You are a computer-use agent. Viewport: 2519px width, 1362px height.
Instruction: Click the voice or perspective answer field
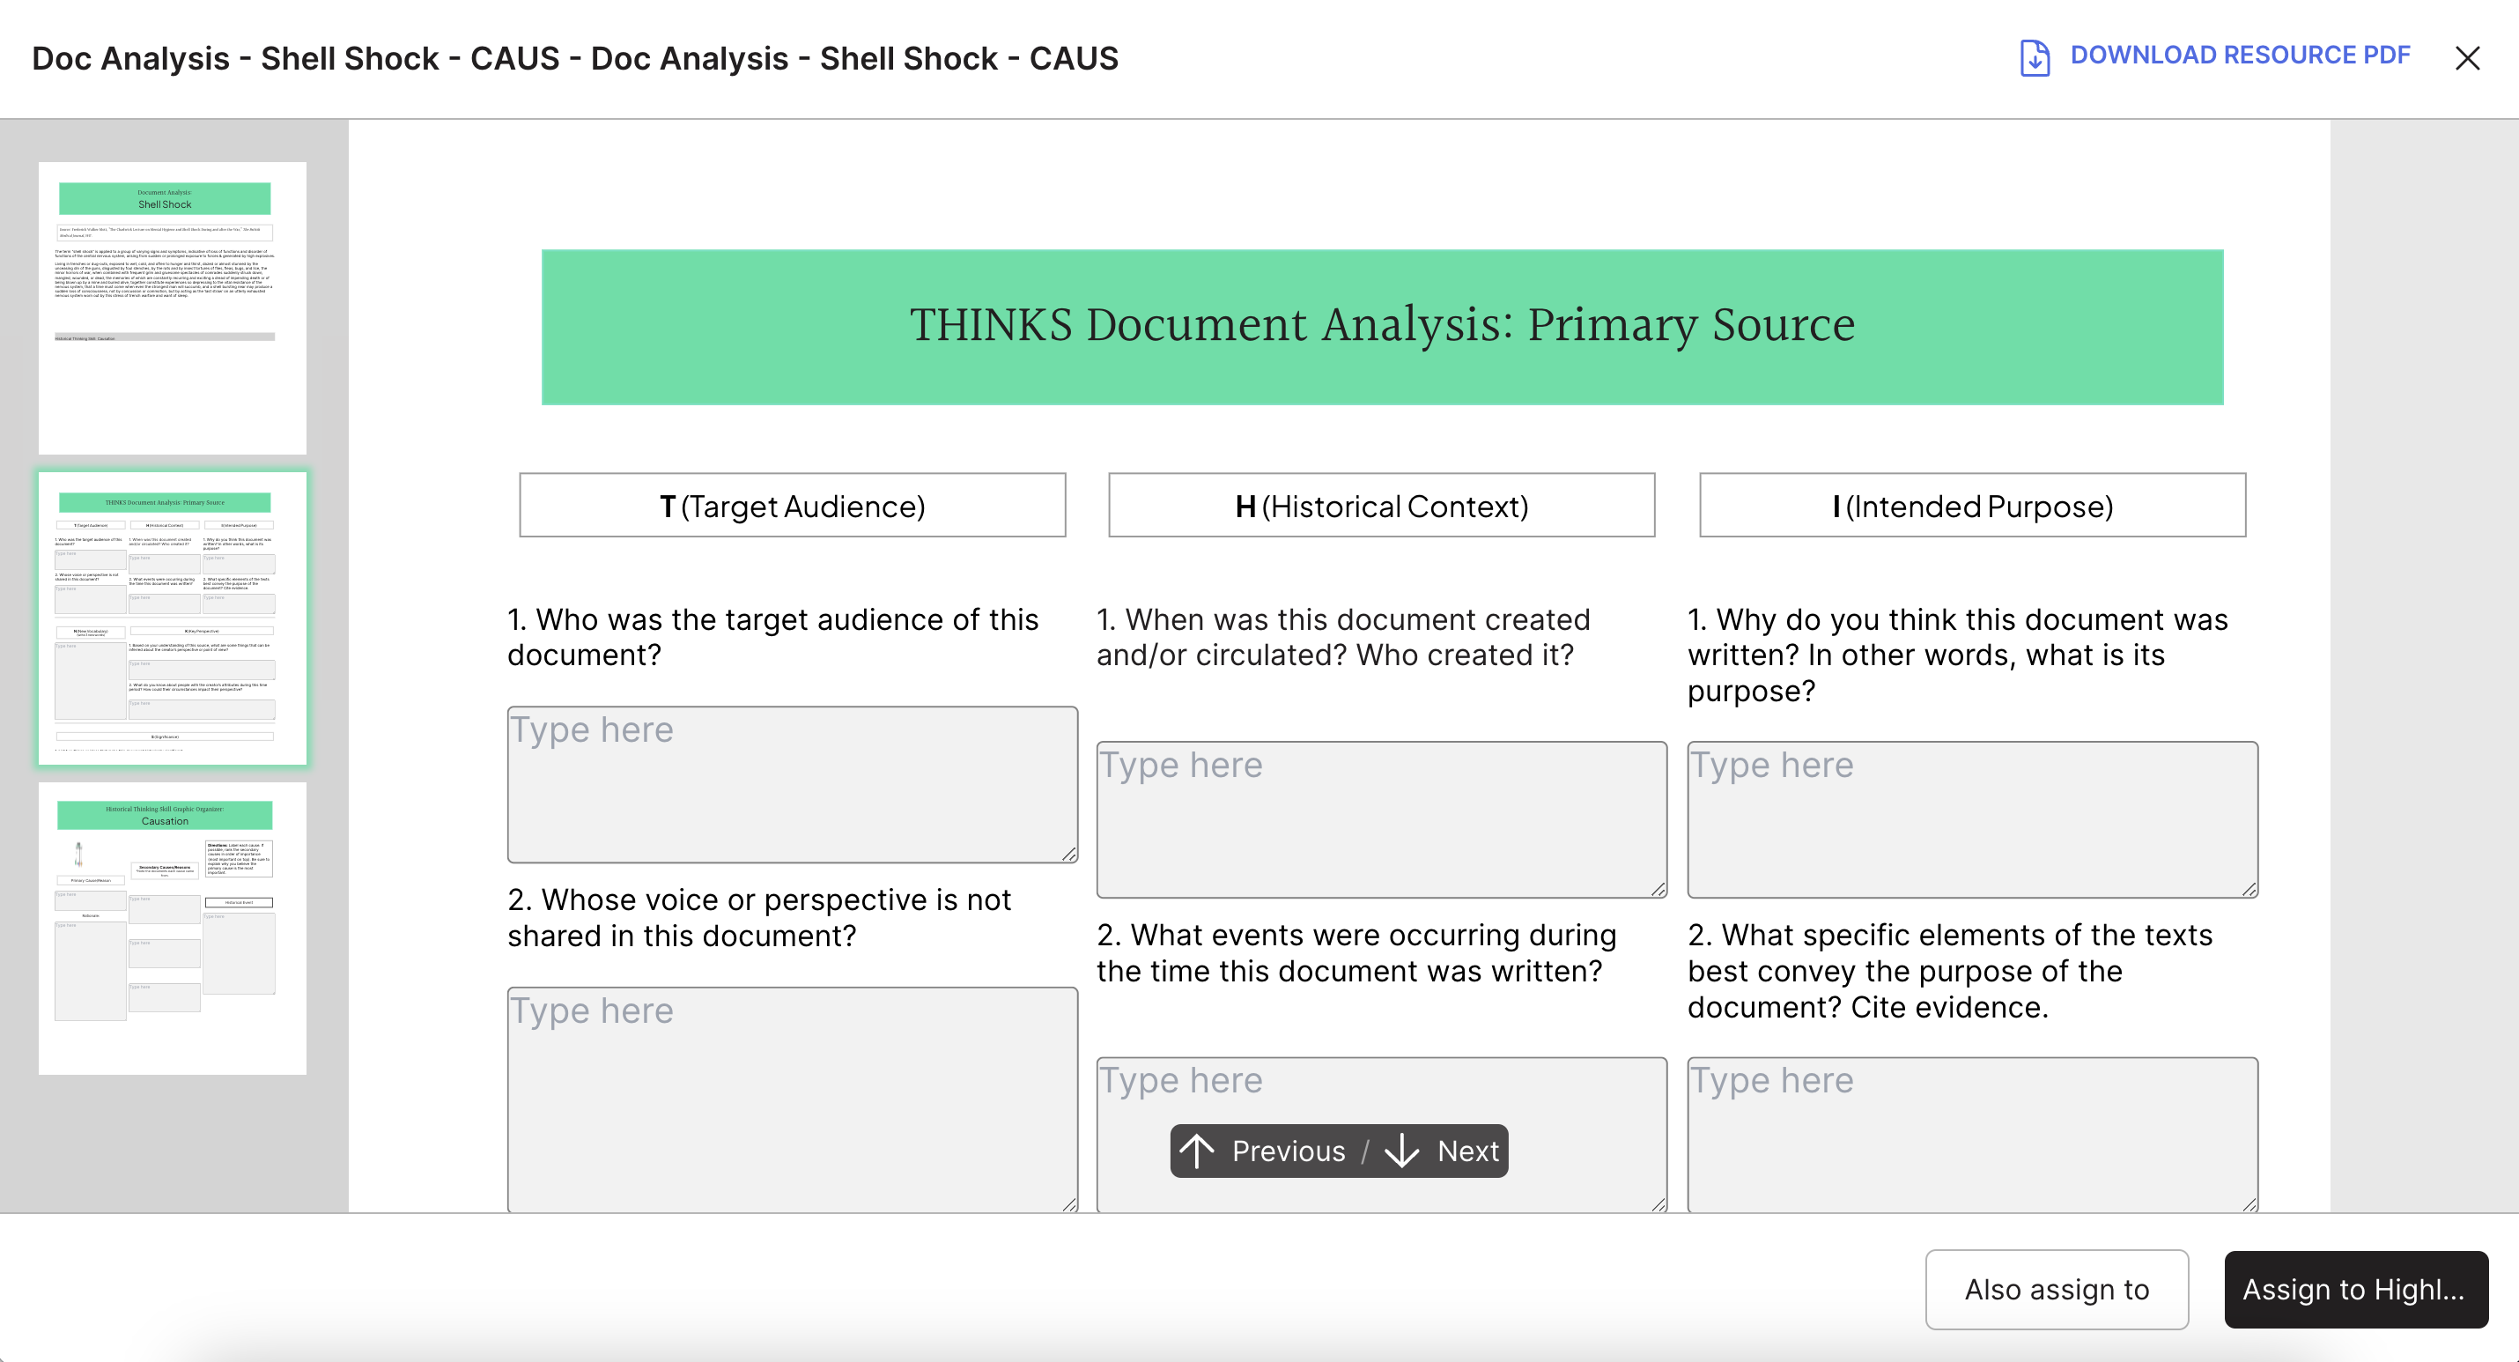[x=791, y=1098]
